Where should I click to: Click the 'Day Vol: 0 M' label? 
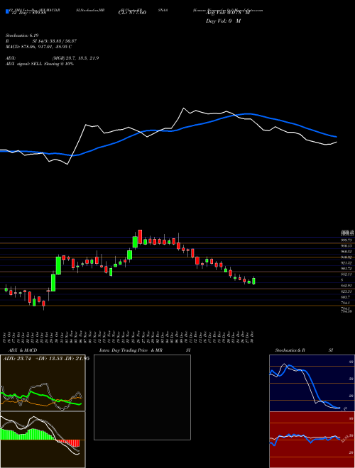(x=223, y=21)
